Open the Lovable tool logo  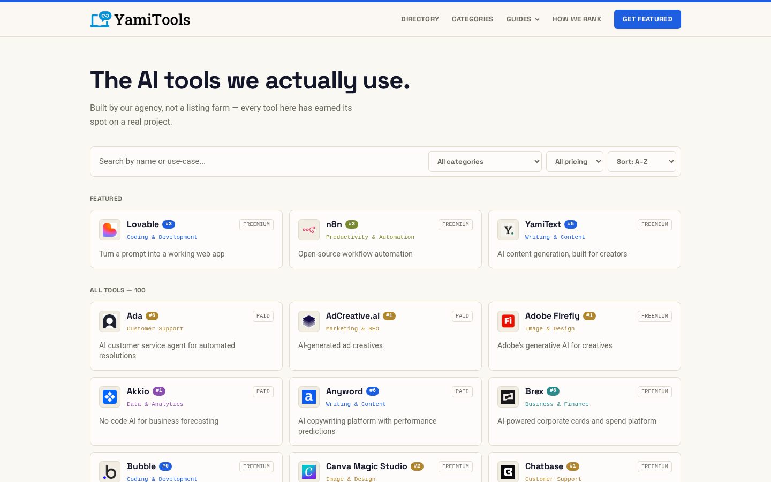(x=110, y=230)
